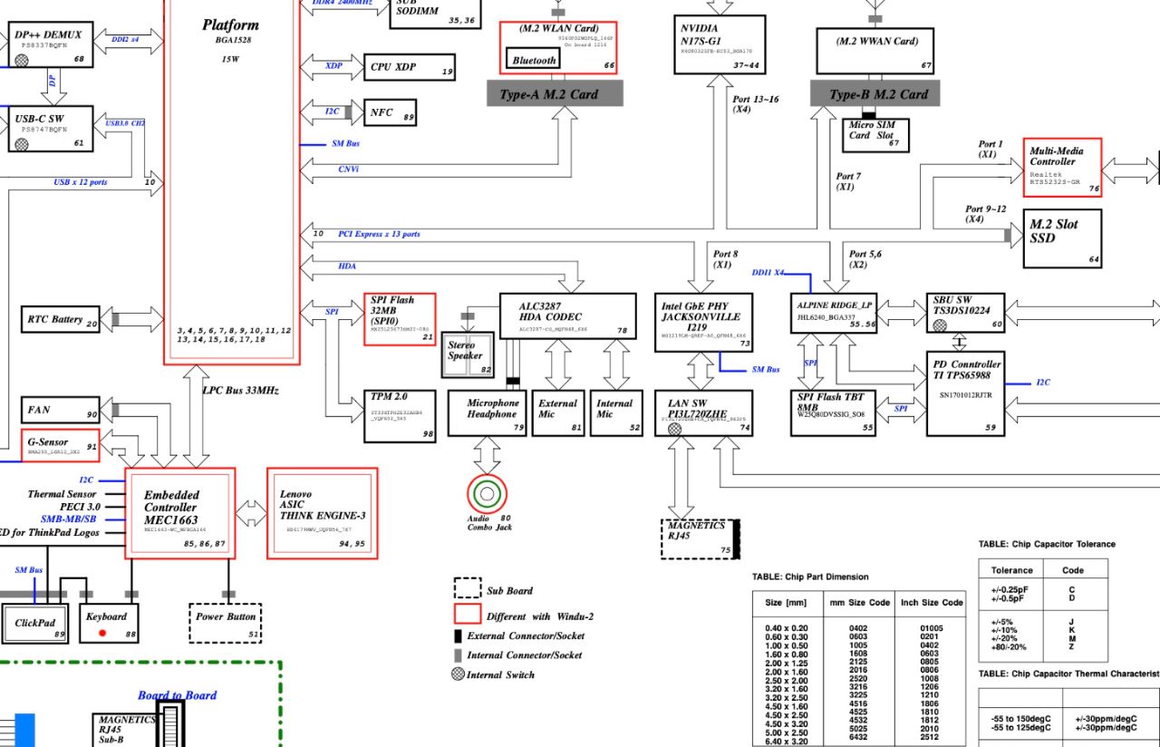The height and width of the screenshot is (747, 1160).
Task: Select the Bluetooth box
Action: pos(534,60)
